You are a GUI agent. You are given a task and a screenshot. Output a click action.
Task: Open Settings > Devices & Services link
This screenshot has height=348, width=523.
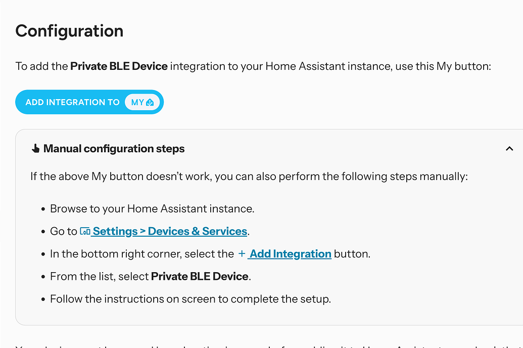click(x=170, y=232)
